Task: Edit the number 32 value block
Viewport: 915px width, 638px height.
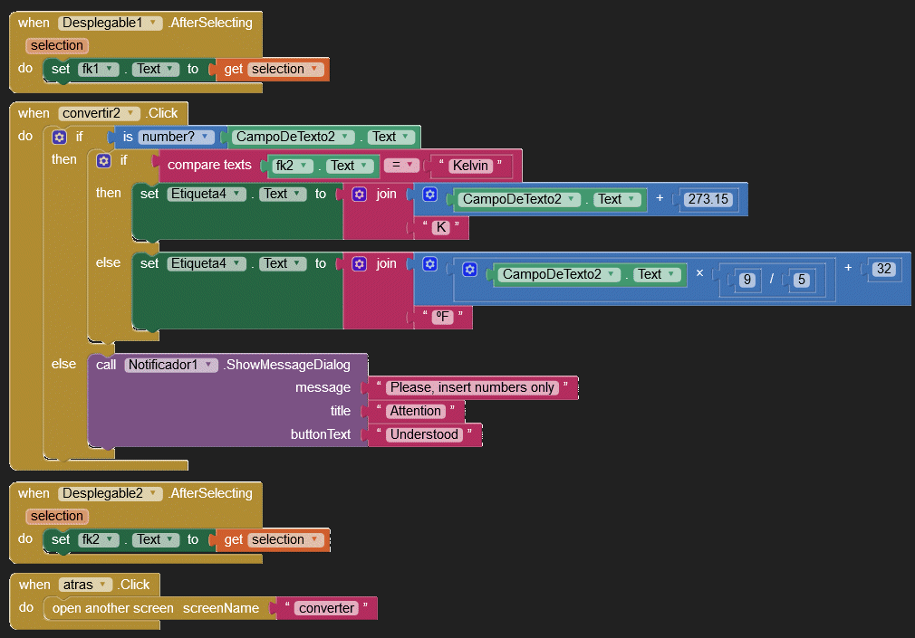Action: 883,268
